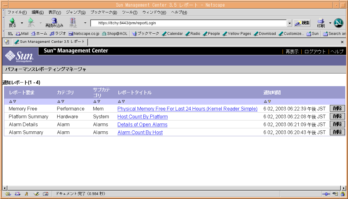Image resolution: width=348 pixels, height=199 pixels.
Task: Close the current tab with X button
Action: point(342,42)
